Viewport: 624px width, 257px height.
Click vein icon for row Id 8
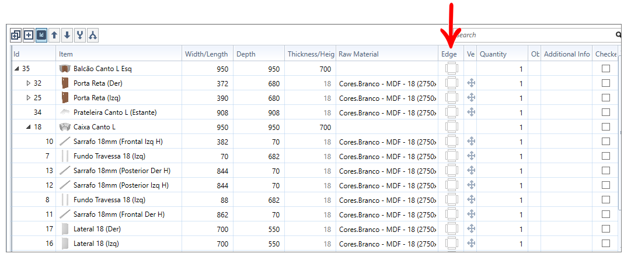click(x=471, y=199)
